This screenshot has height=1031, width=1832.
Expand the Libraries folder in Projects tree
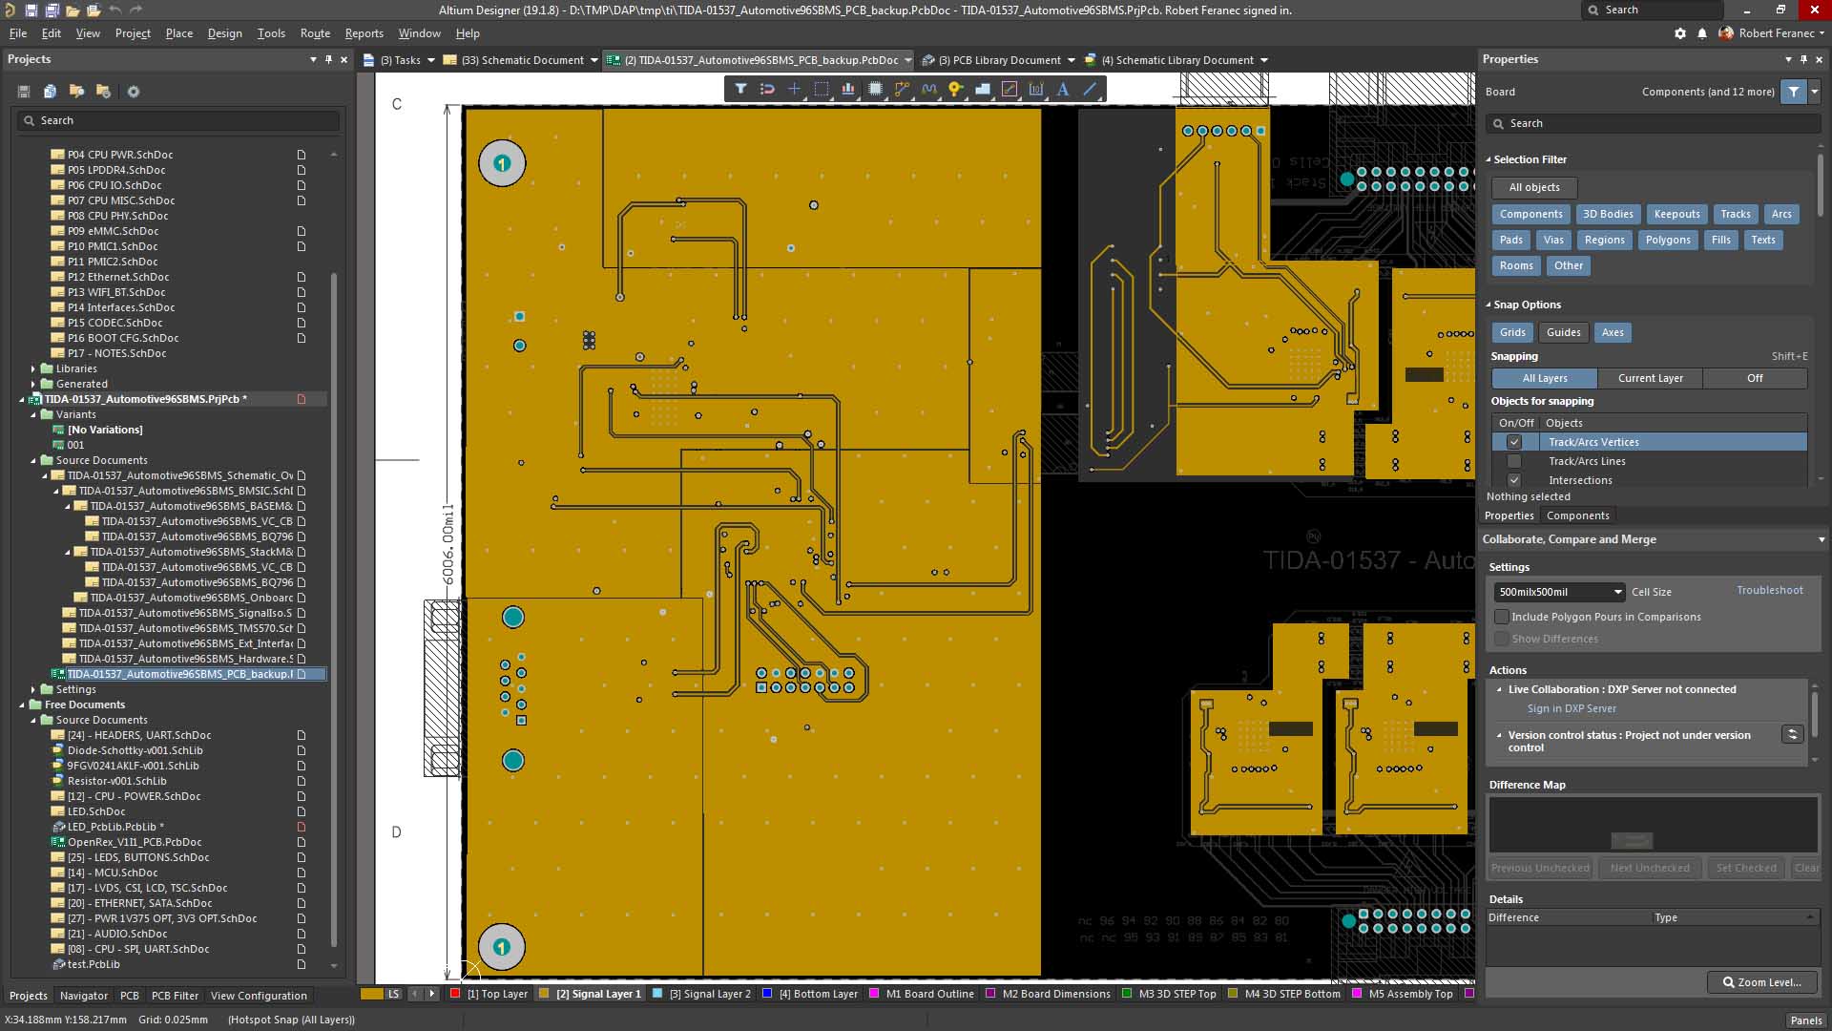point(33,368)
